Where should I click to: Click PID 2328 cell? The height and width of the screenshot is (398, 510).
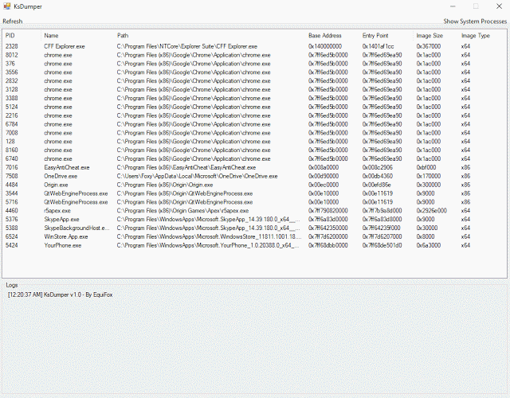(12, 46)
